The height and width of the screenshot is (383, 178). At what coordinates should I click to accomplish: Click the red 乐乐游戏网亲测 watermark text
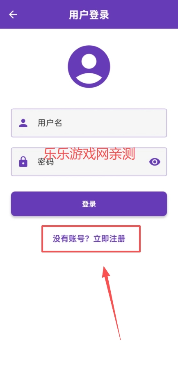coord(89,154)
